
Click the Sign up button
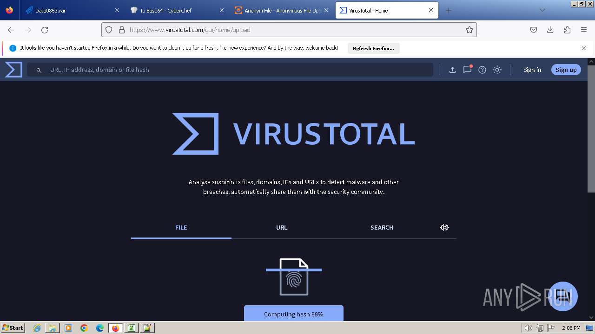pos(566,70)
